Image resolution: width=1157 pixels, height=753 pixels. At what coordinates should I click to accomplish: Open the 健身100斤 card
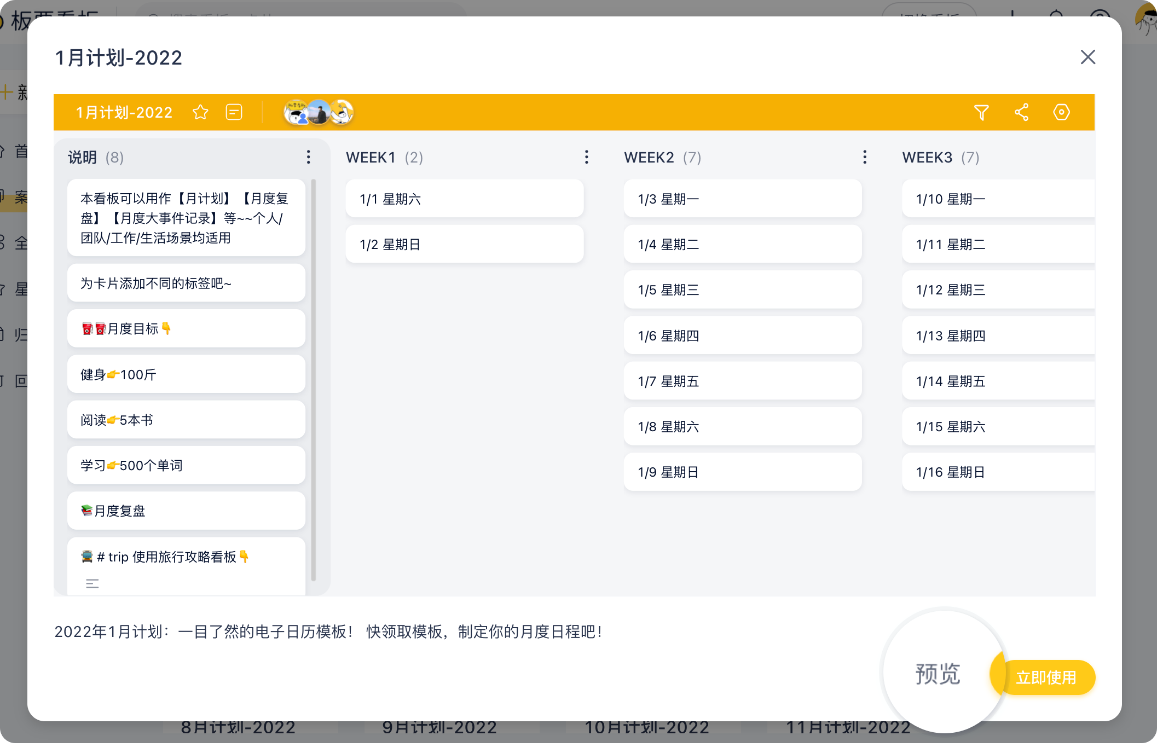(186, 374)
